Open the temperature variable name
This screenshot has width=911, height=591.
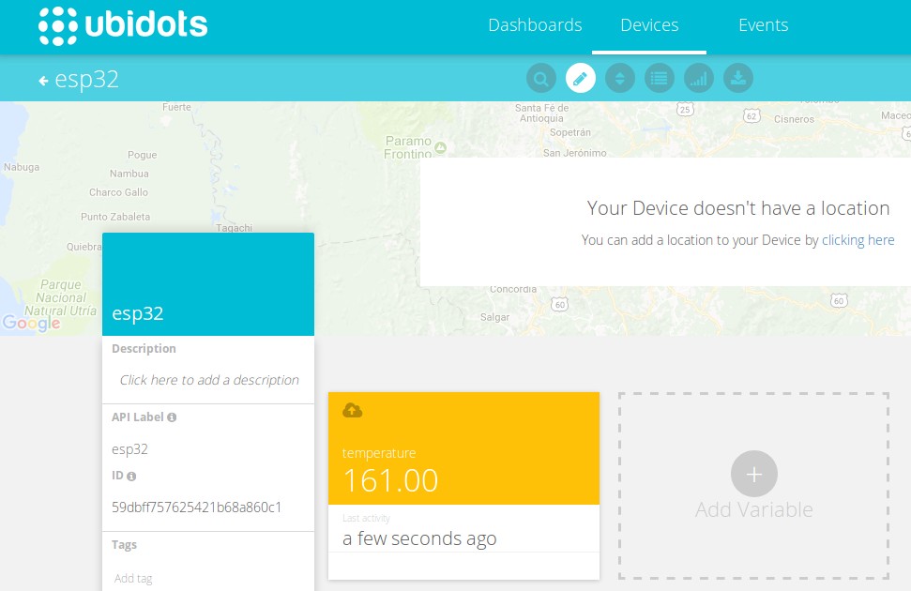(x=379, y=453)
